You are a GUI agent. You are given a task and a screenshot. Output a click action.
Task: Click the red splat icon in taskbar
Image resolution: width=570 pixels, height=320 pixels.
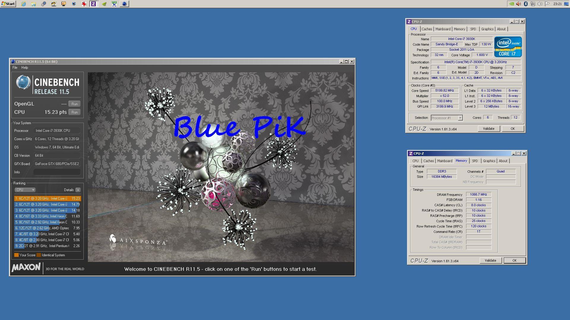tap(84, 4)
